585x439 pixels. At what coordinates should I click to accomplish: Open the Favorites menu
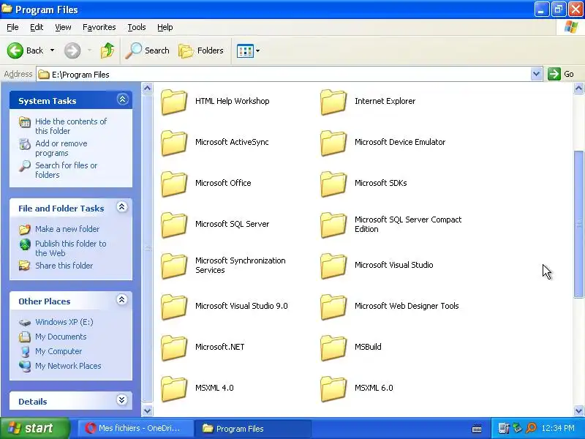pyautogui.click(x=99, y=27)
